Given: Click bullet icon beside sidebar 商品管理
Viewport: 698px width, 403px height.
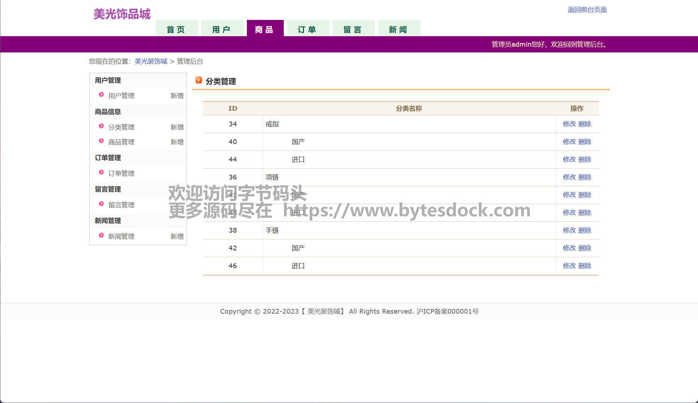Looking at the screenshot, I should [x=102, y=141].
